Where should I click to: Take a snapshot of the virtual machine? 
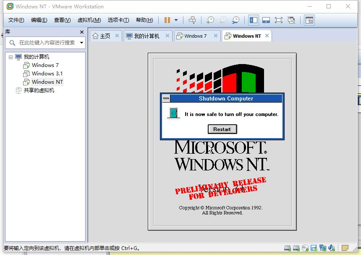pos(210,20)
